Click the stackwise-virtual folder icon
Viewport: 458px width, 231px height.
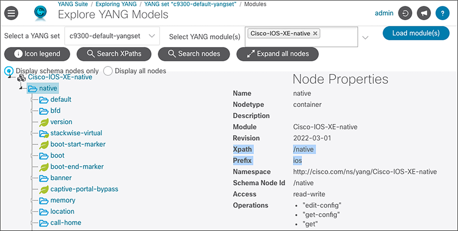click(x=44, y=133)
